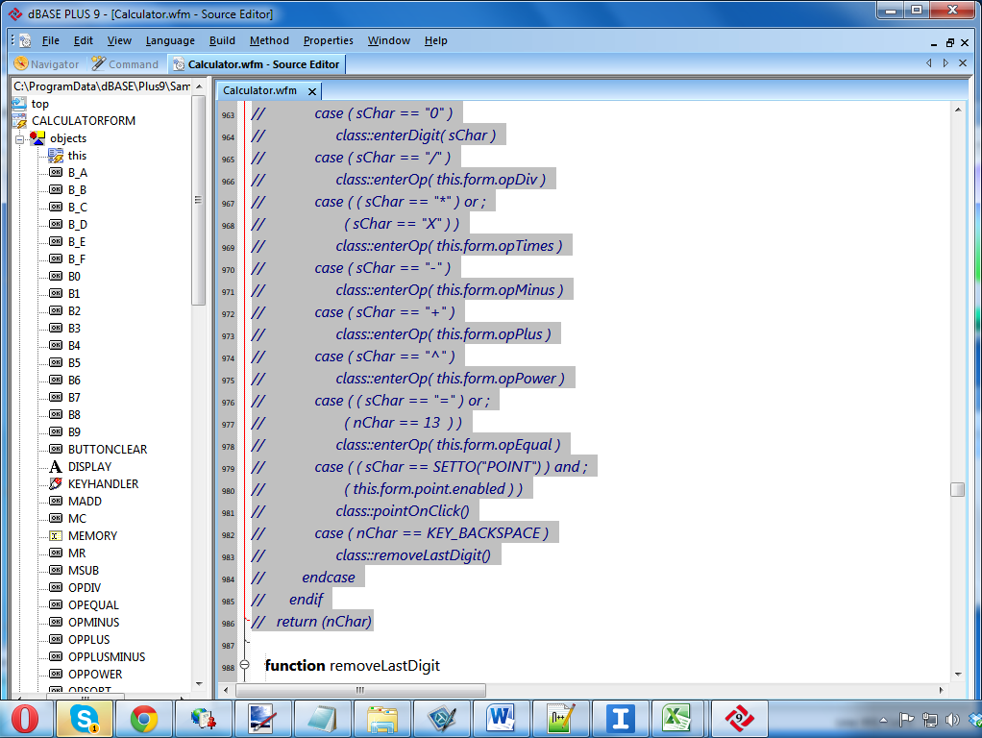The image size is (982, 738).
Task: Close the Calculator.wfm editor tab
Action: point(312,91)
